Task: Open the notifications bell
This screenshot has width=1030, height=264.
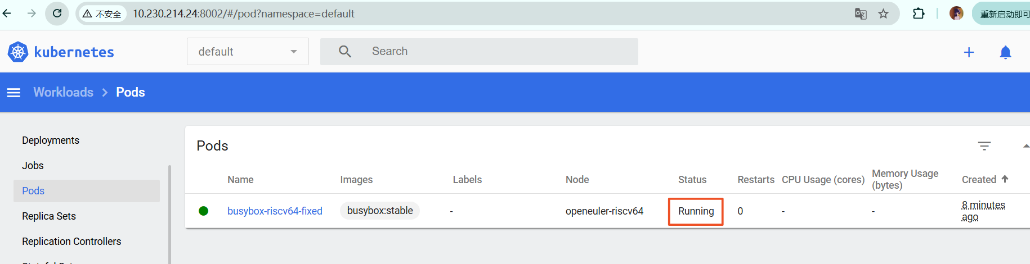Action: click(1005, 52)
